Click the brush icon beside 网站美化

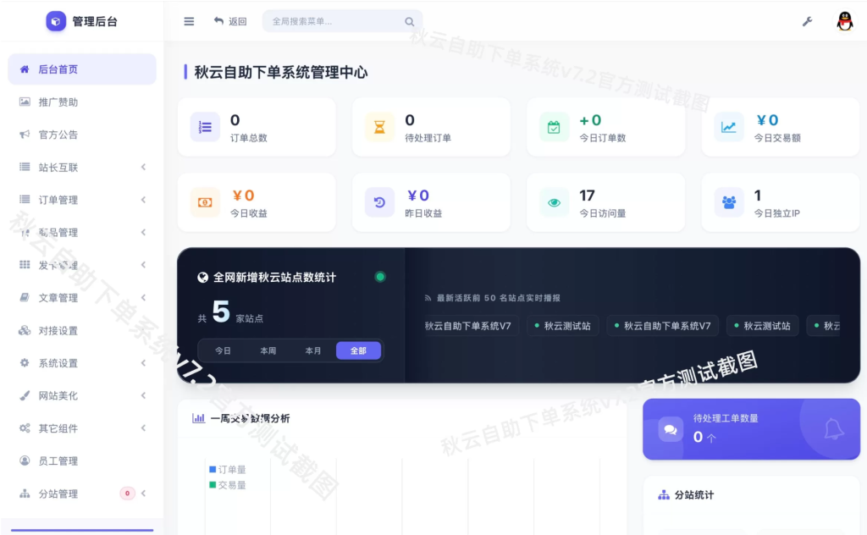25,395
